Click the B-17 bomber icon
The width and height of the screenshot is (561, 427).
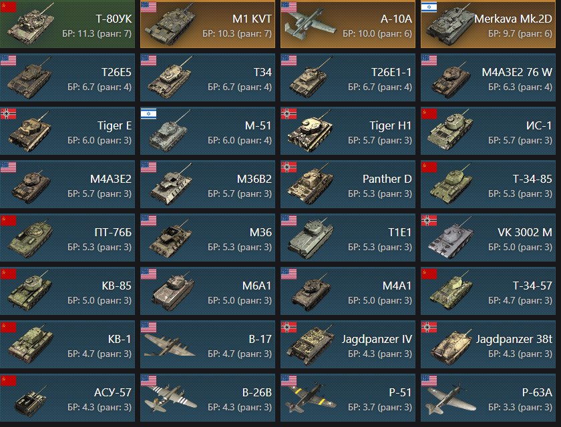coord(170,344)
